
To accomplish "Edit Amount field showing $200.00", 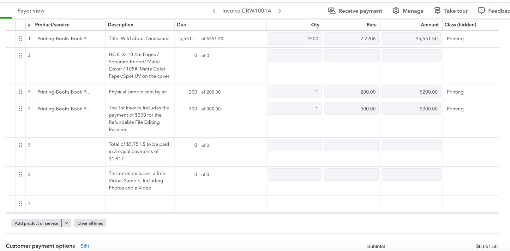I will (x=411, y=92).
